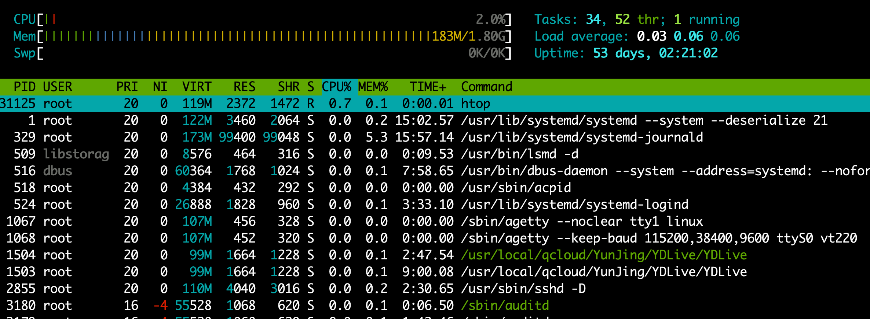Click the Uptime 53 days readout
870x319 pixels.
click(x=626, y=53)
